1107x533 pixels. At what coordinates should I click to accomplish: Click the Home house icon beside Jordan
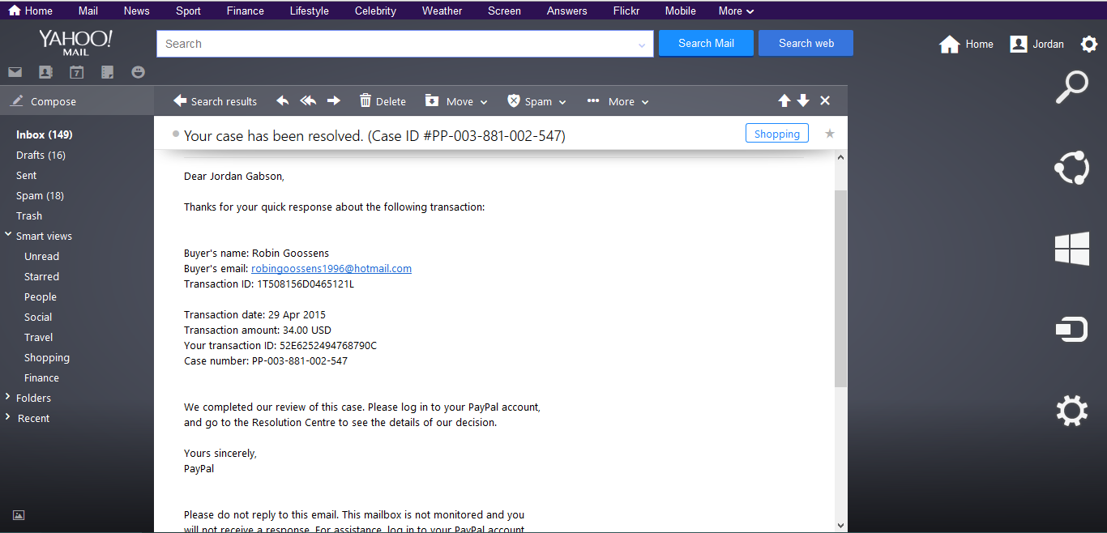[x=950, y=44]
